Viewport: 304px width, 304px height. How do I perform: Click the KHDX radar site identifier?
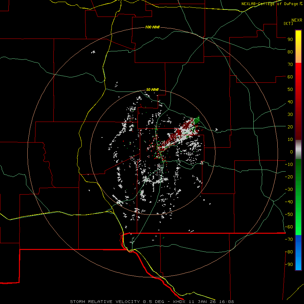coord(180,302)
